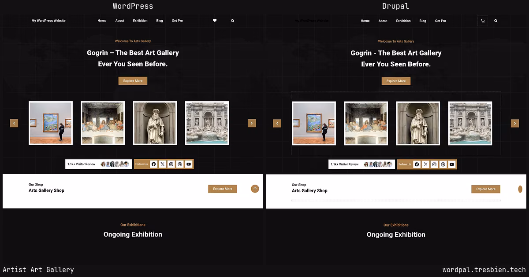Go to next slide in Drupal carousel
This screenshot has width=529, height=277.
click(515, 123)
